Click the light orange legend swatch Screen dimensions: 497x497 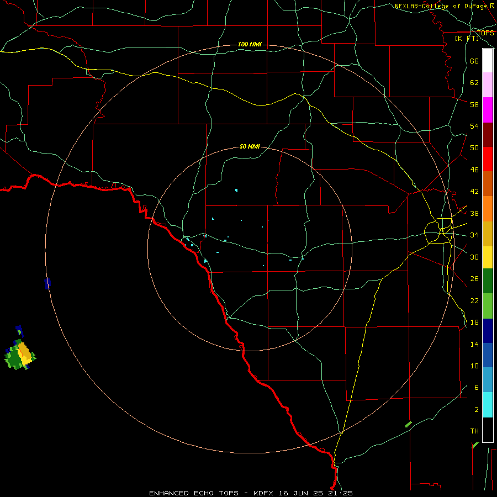[x=488, y=209]
